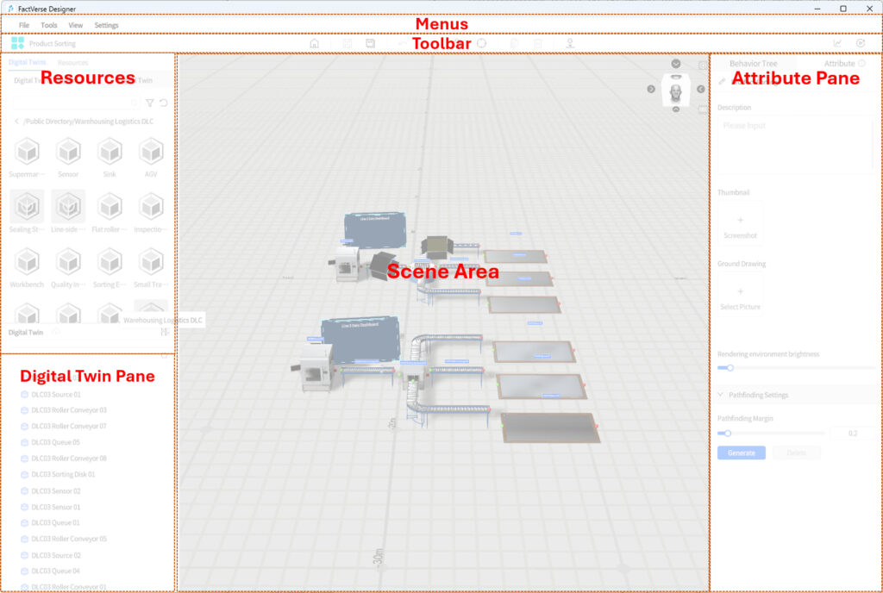Select the Sorting E… resource cube

tap(110, 262)
